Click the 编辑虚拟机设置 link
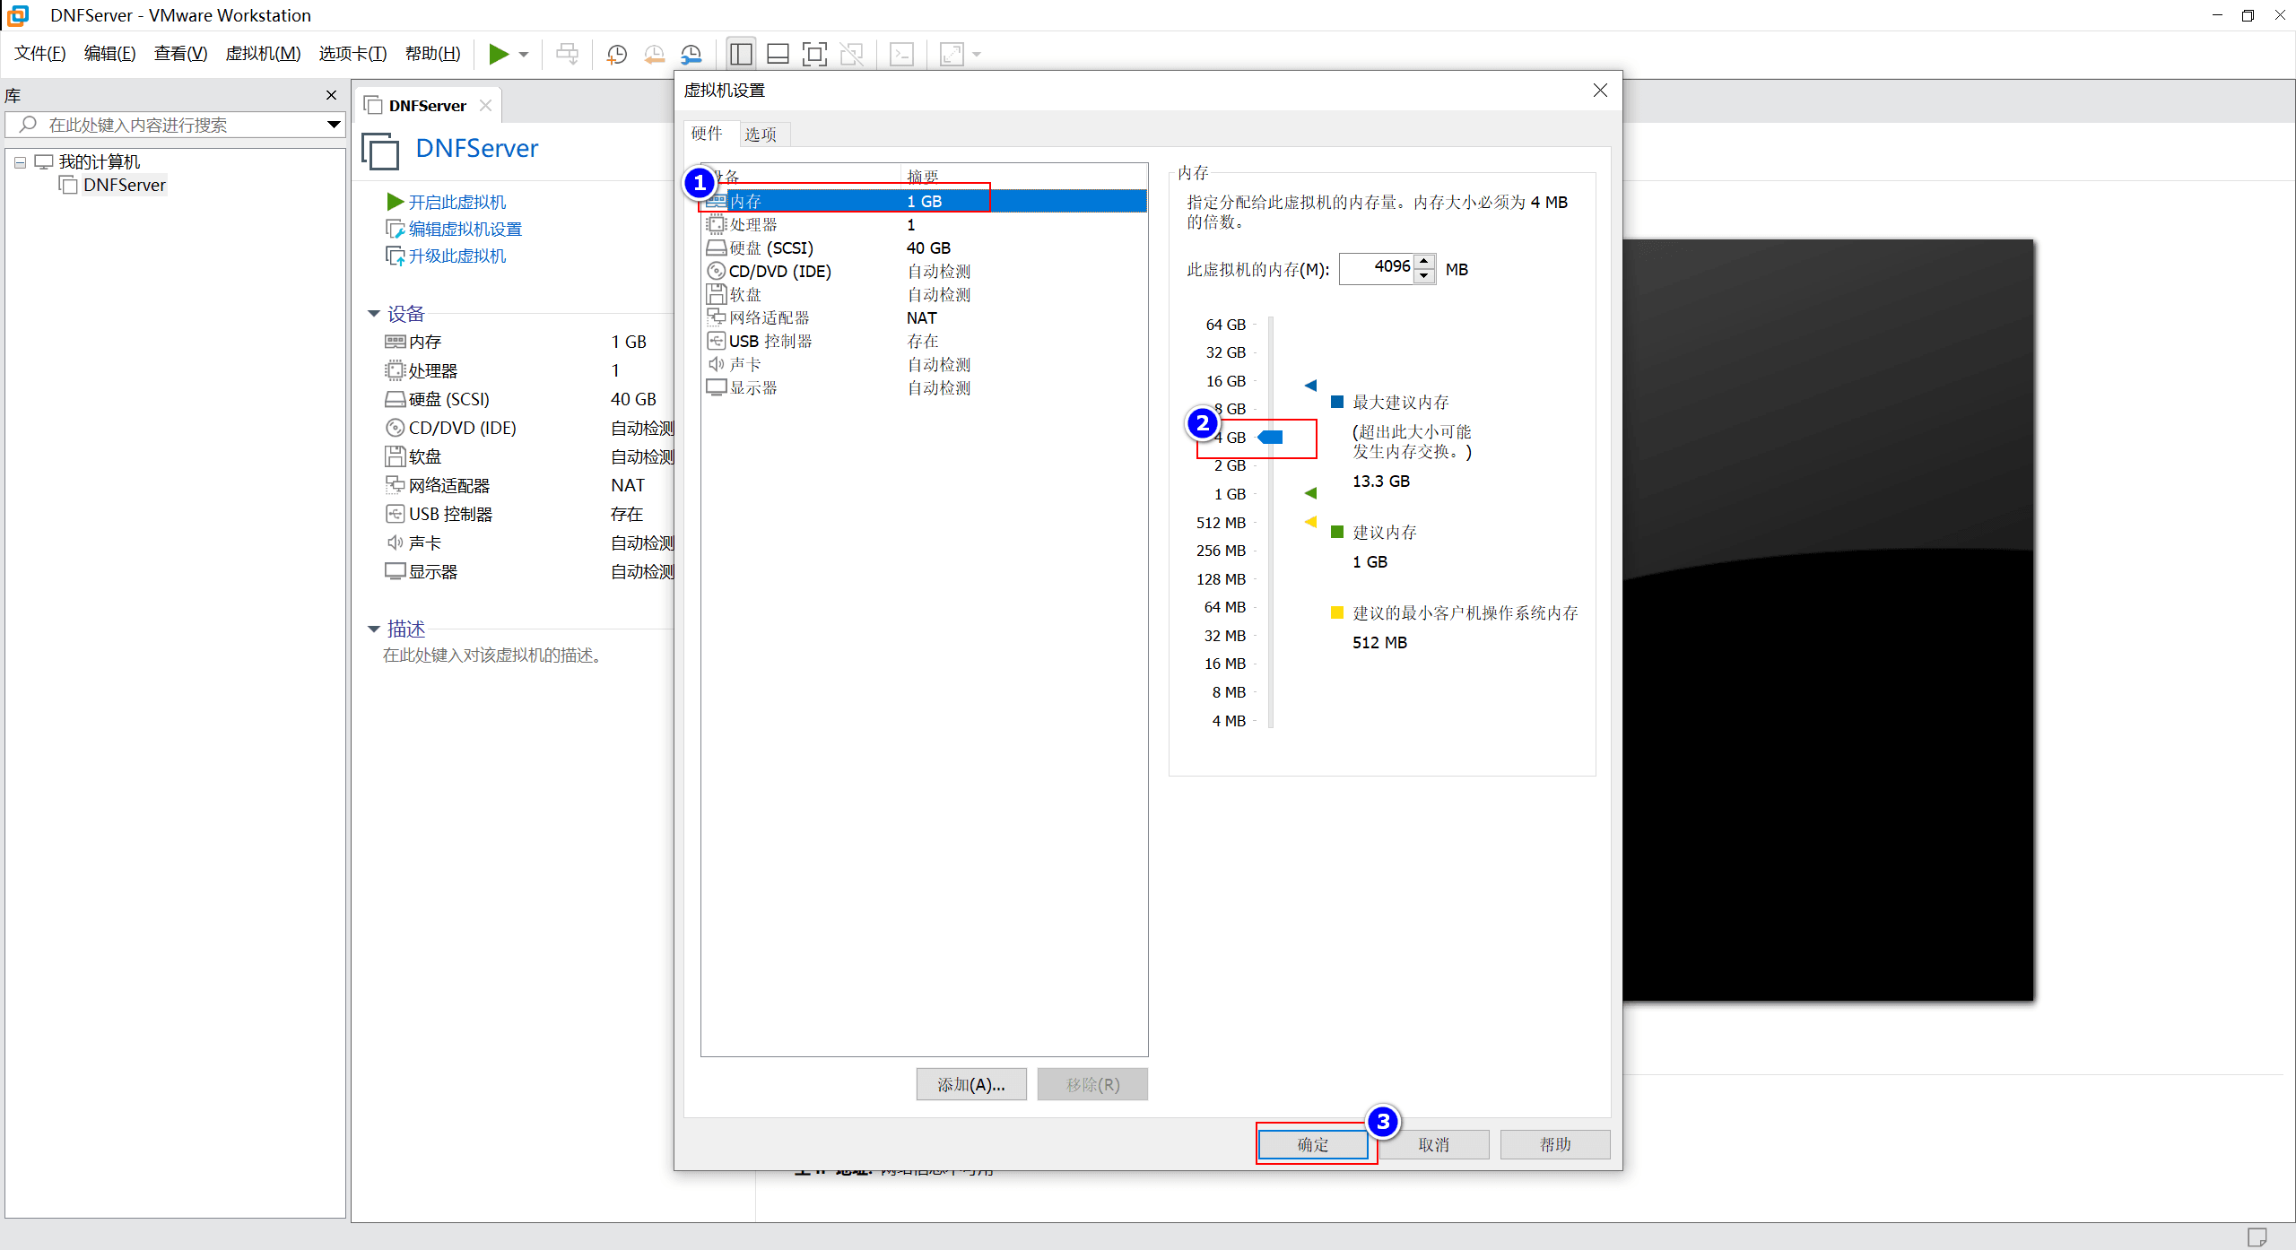The image size is (2296, 1250). point(465,230)
